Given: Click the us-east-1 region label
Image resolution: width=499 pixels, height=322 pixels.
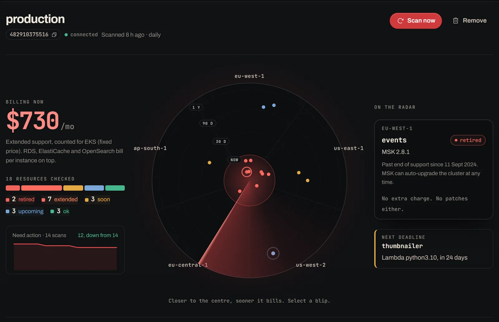Looking at the screenshot, I should 349,148.
